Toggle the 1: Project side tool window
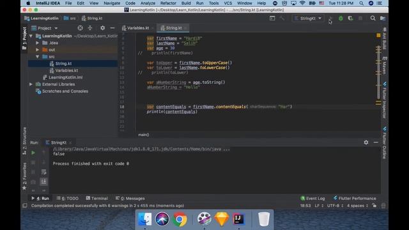 point(24,38)
